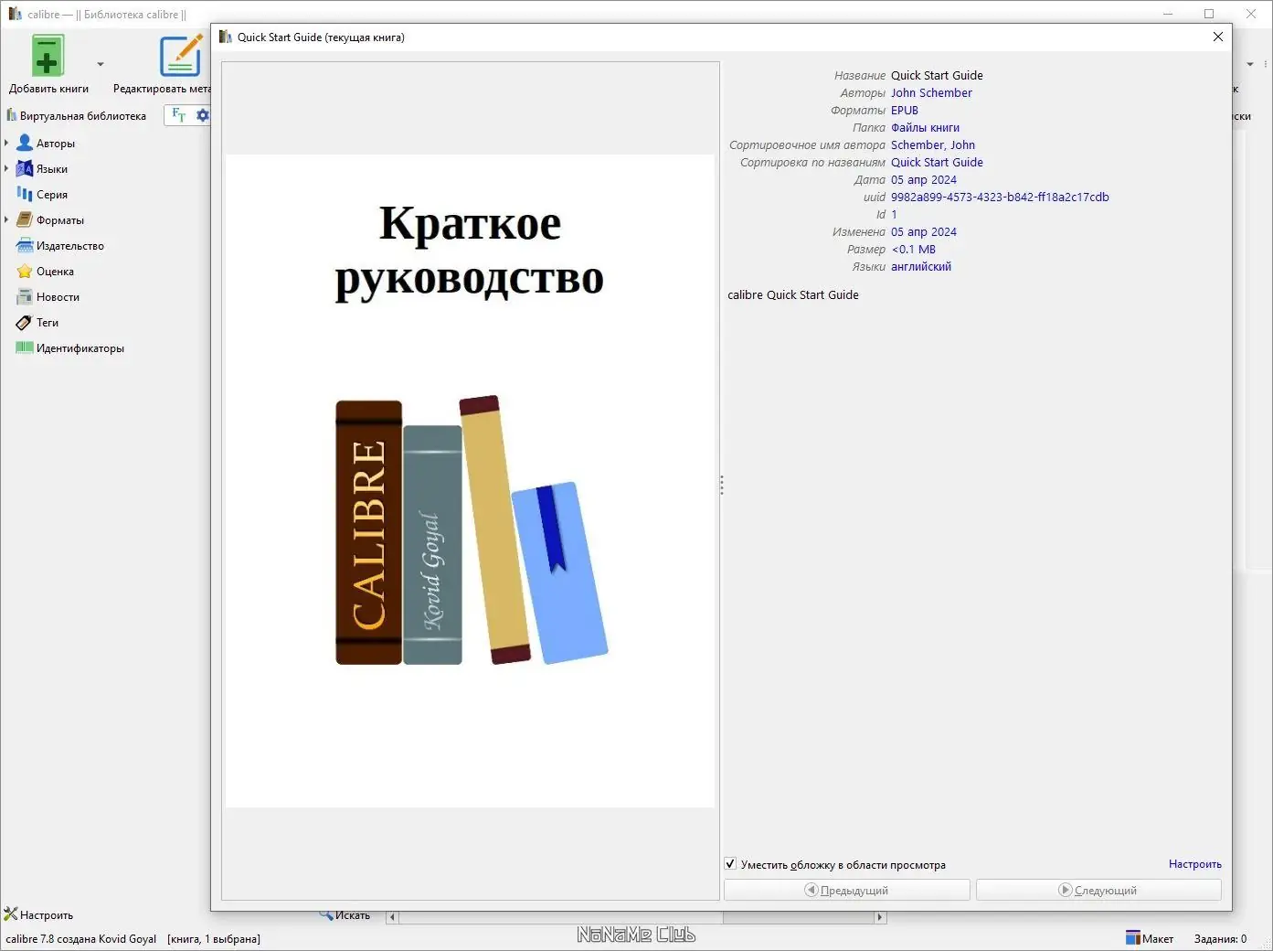1273x951 pixels.
Task: Maximize the calibre main window
Action: tap(1209, 14)
